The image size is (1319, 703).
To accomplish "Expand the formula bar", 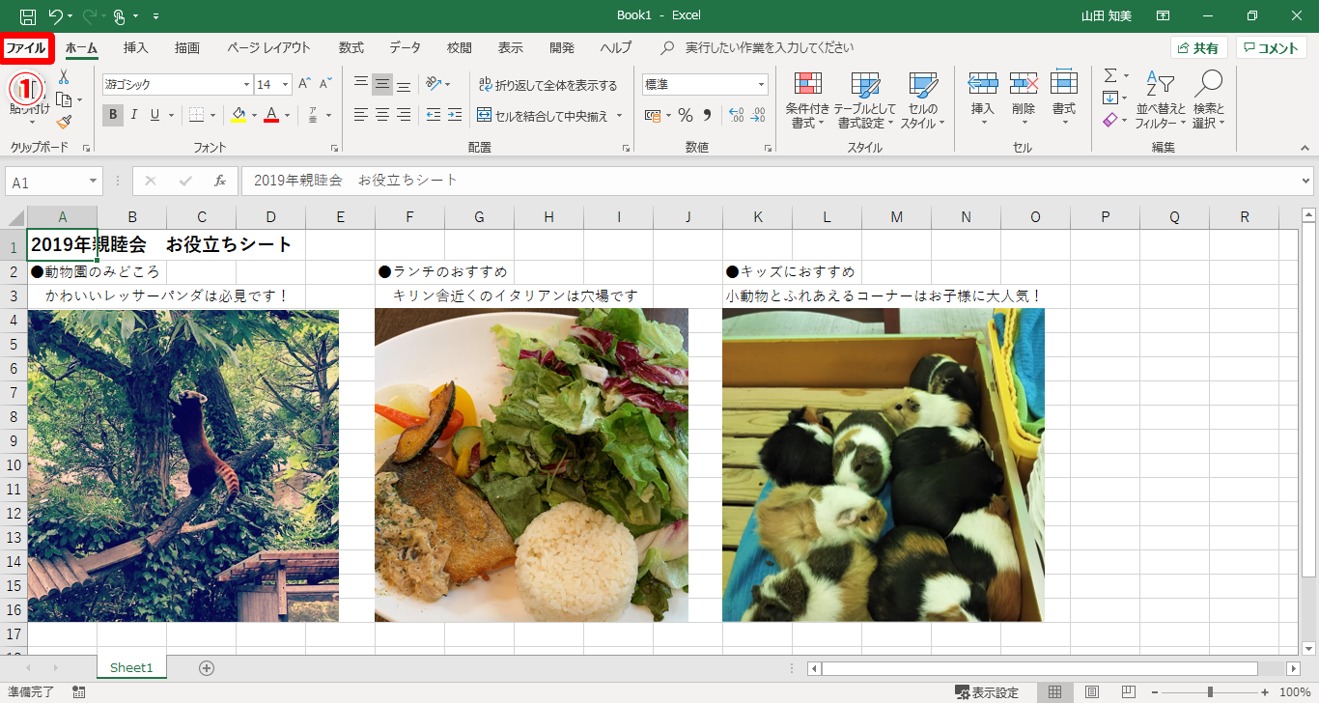I will pyautogui.click(x=1306, y=181).
